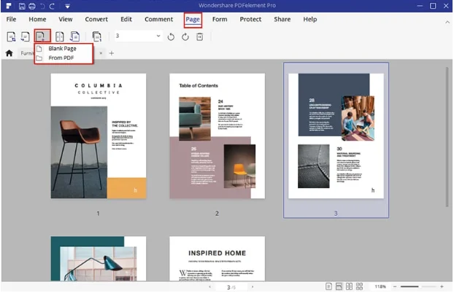The image size is (454, 293).
Task: Select the Table of Contents page thumbnail
Action: (216, 136)
